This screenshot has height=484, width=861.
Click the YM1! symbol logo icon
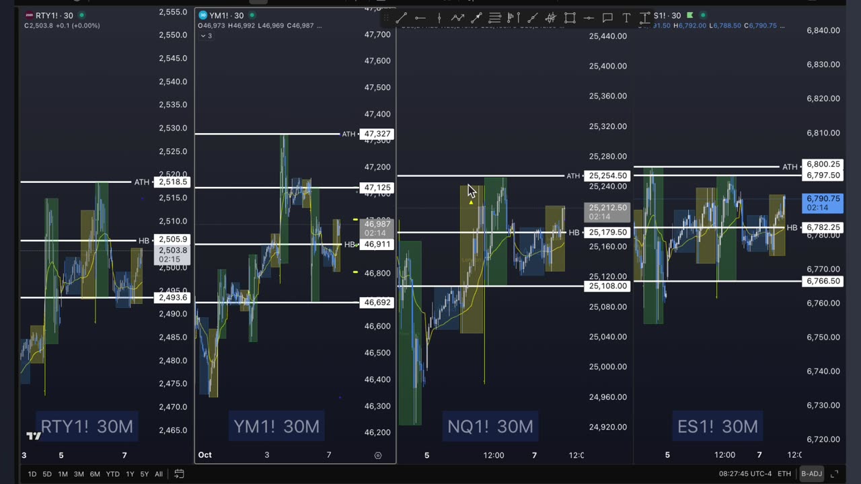[x=202, y=15]
